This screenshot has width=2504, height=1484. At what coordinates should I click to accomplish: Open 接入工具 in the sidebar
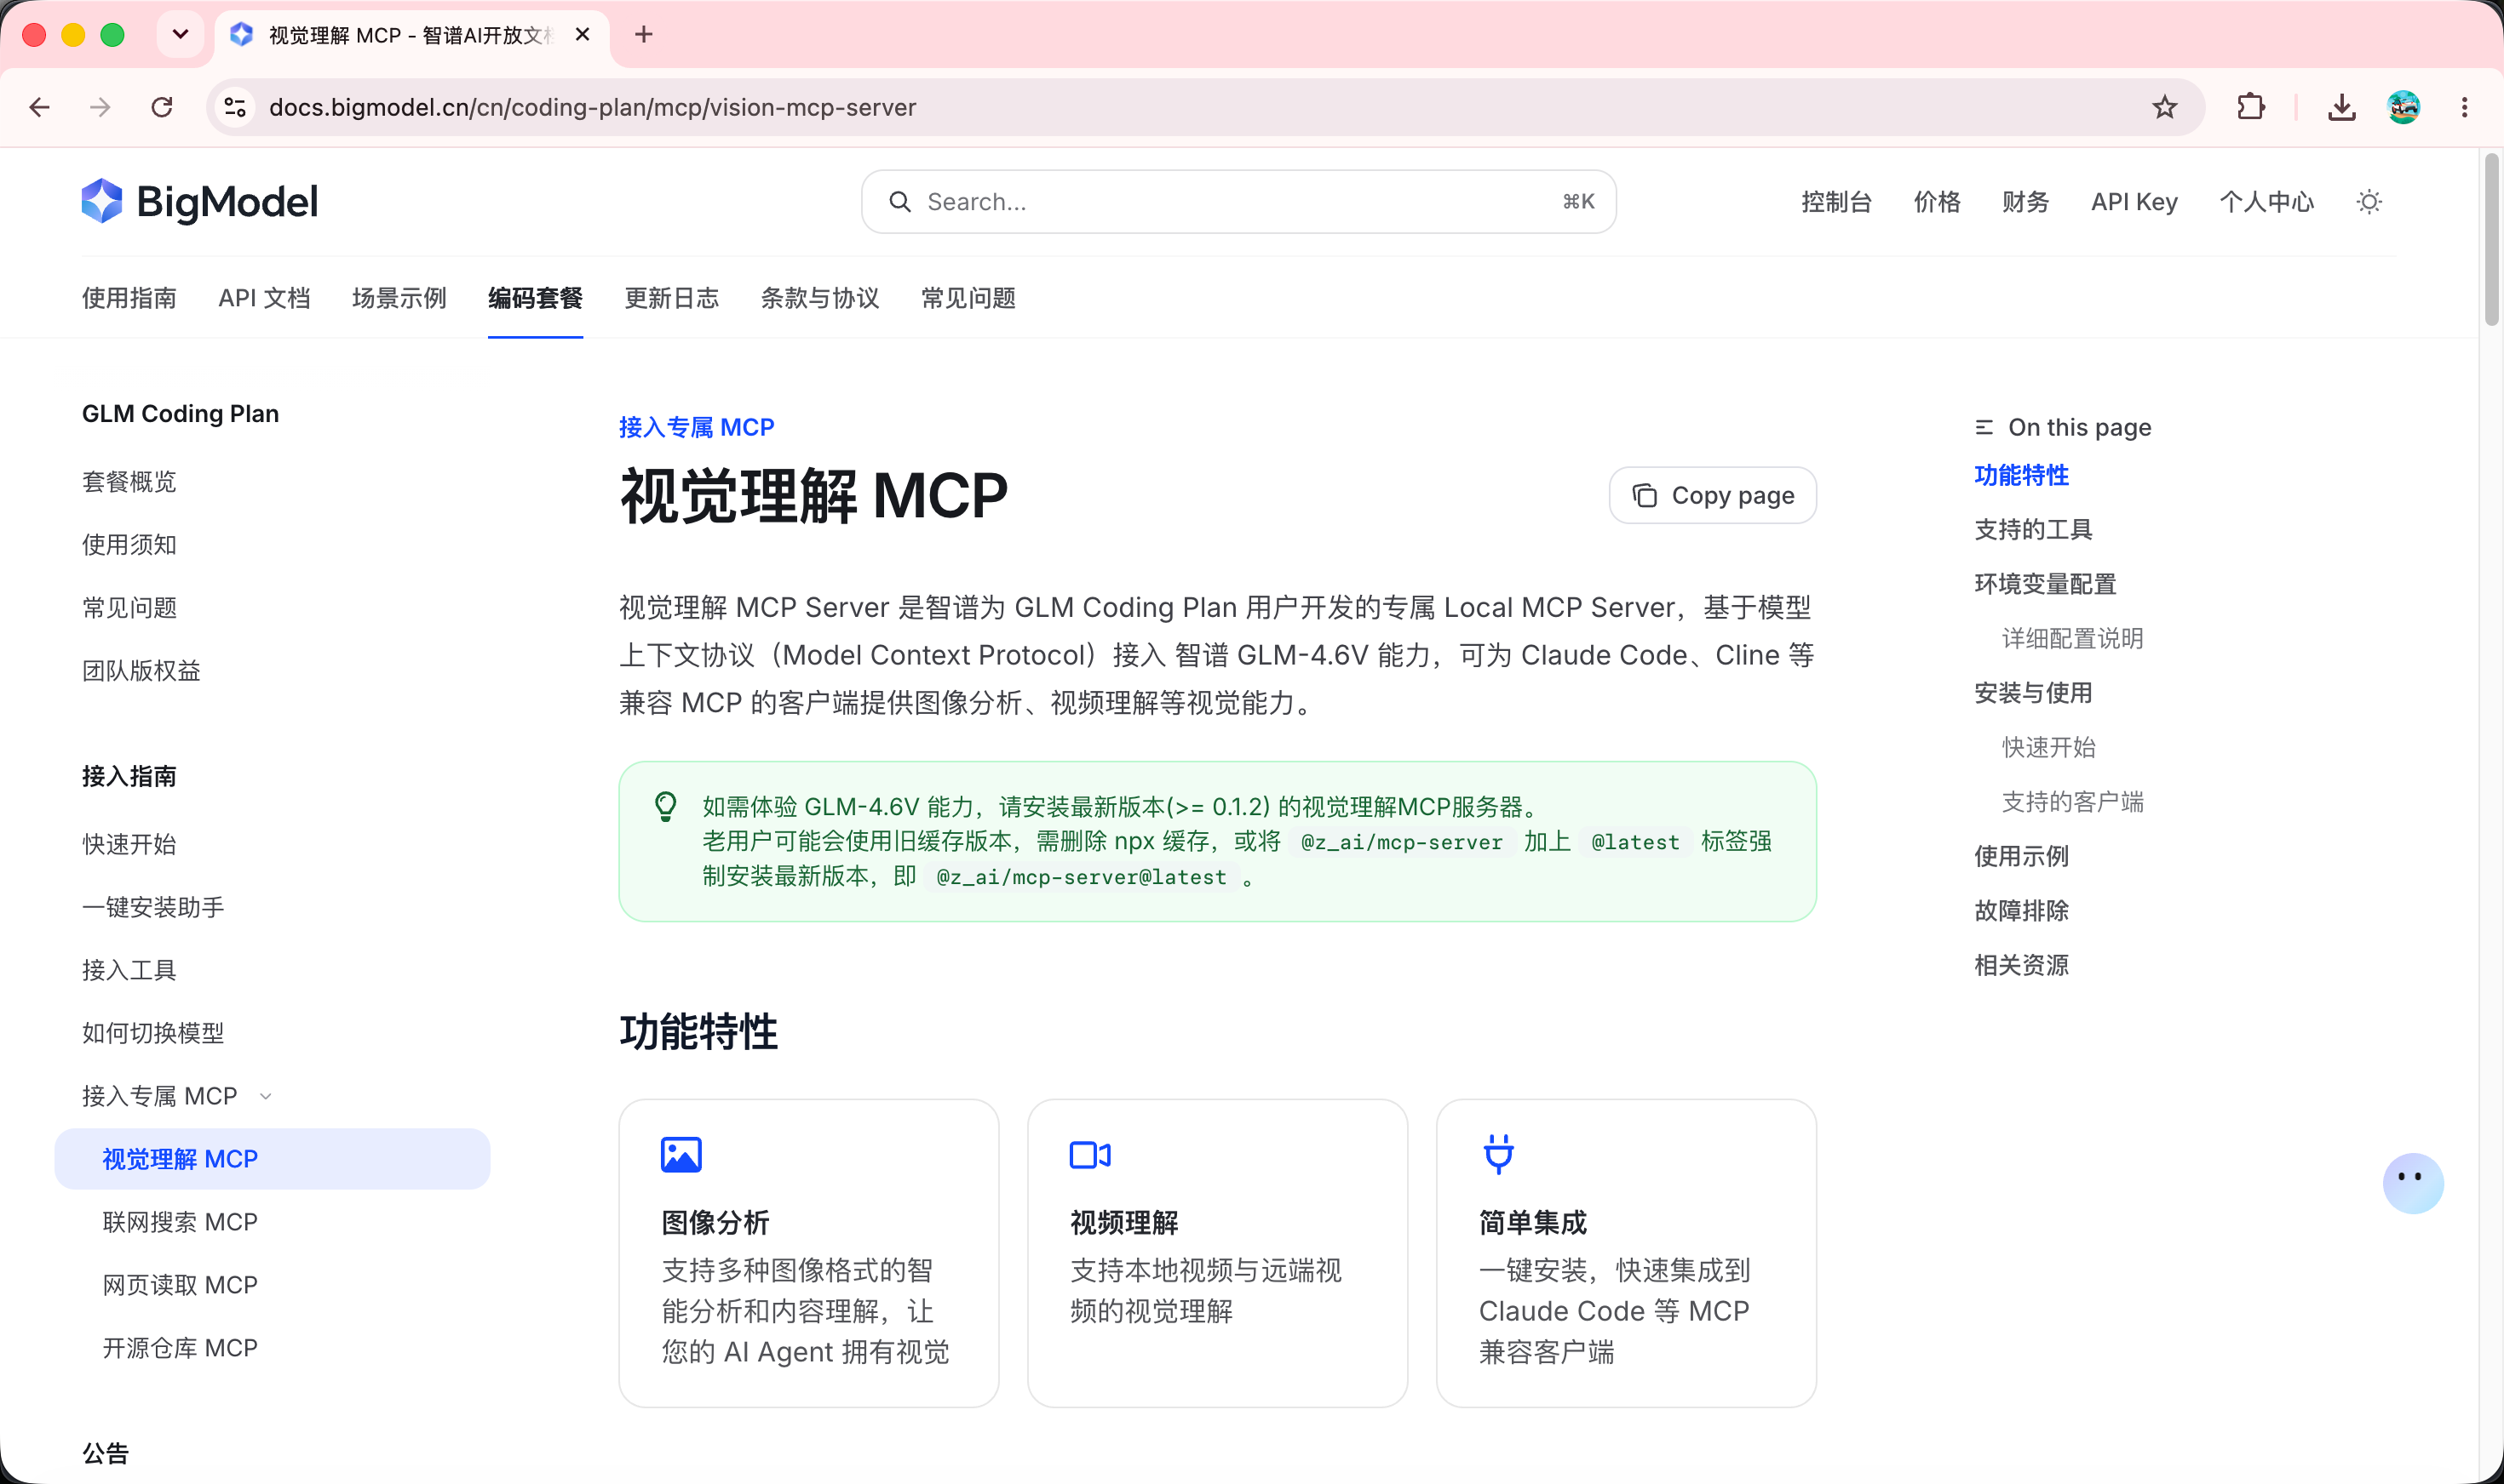click(x=129, y=970)
